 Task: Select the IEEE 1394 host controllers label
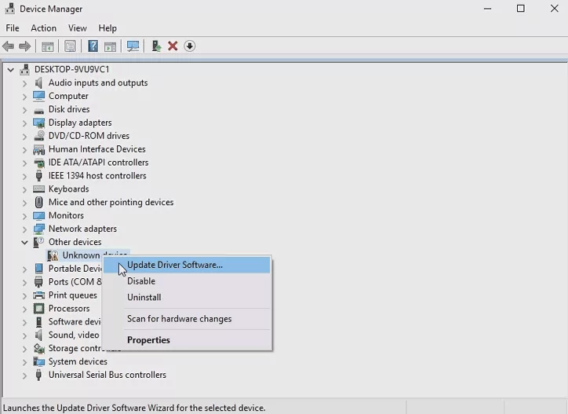[97, 176]
